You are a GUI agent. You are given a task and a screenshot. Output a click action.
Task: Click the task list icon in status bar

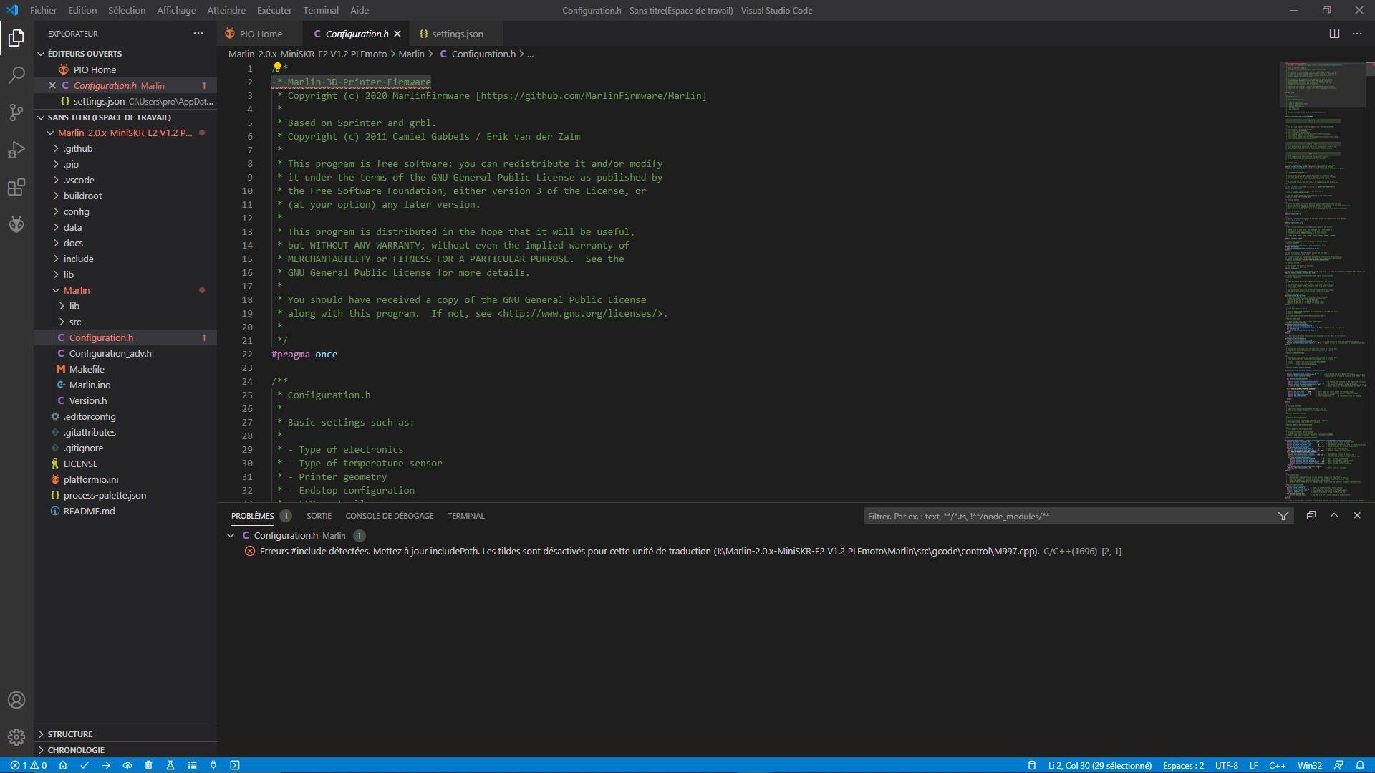(x=192, y=765)
